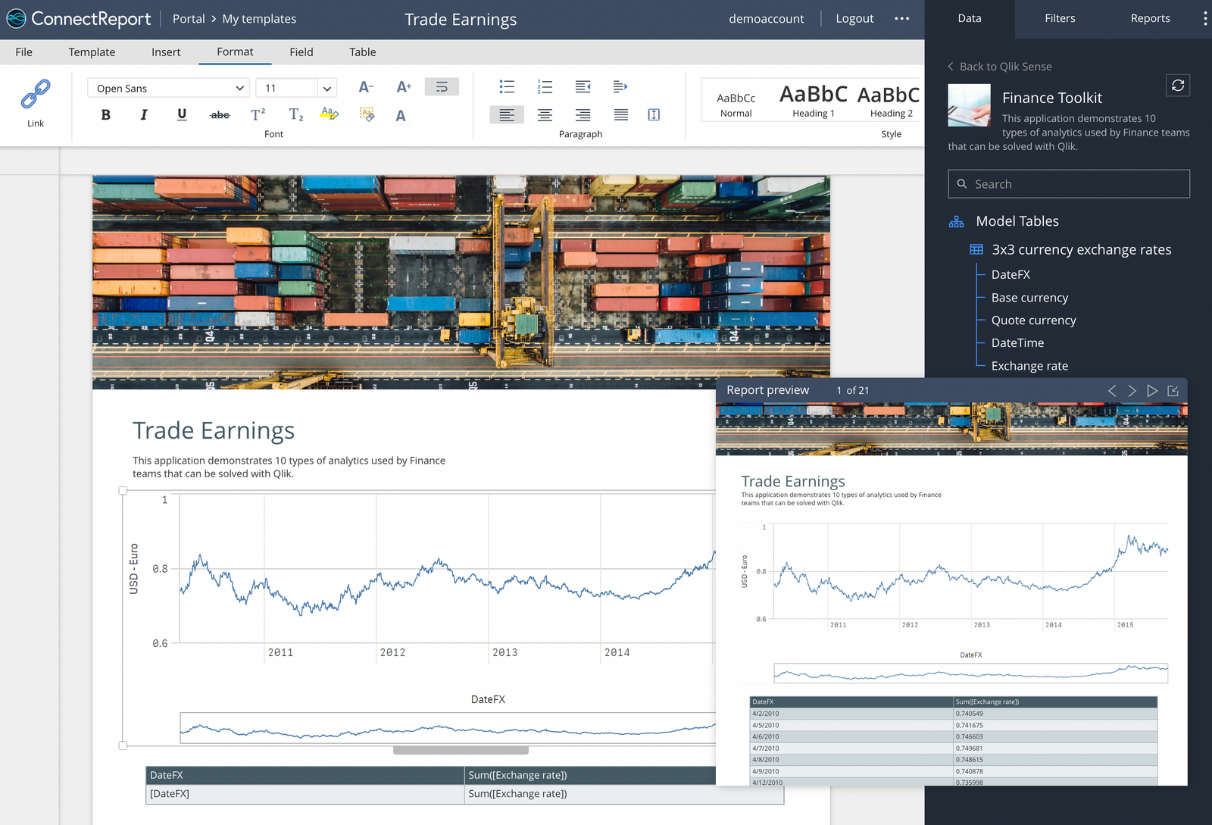Toggle underline formatting
Screen dimensions: 1212x825
coord(182,114)
